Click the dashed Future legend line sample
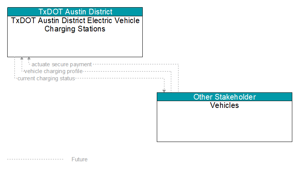Viewport: 298px width, 170px height. [x=35, y=159]
